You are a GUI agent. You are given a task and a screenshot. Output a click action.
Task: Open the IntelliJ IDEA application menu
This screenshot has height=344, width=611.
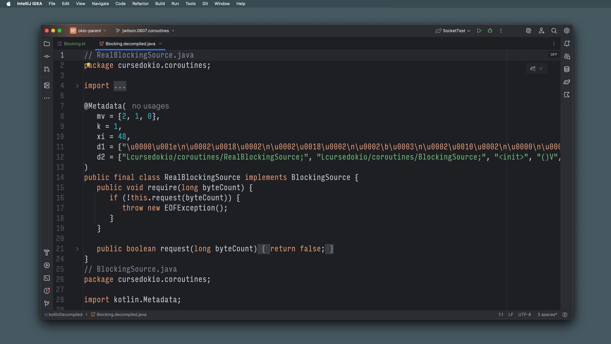coord(30,4)
